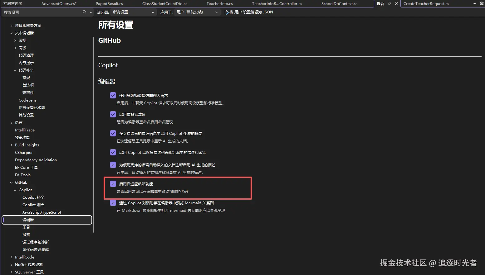Expand the SQL Server 工具 tree node
485x275 pixels.
click(12, 272)
